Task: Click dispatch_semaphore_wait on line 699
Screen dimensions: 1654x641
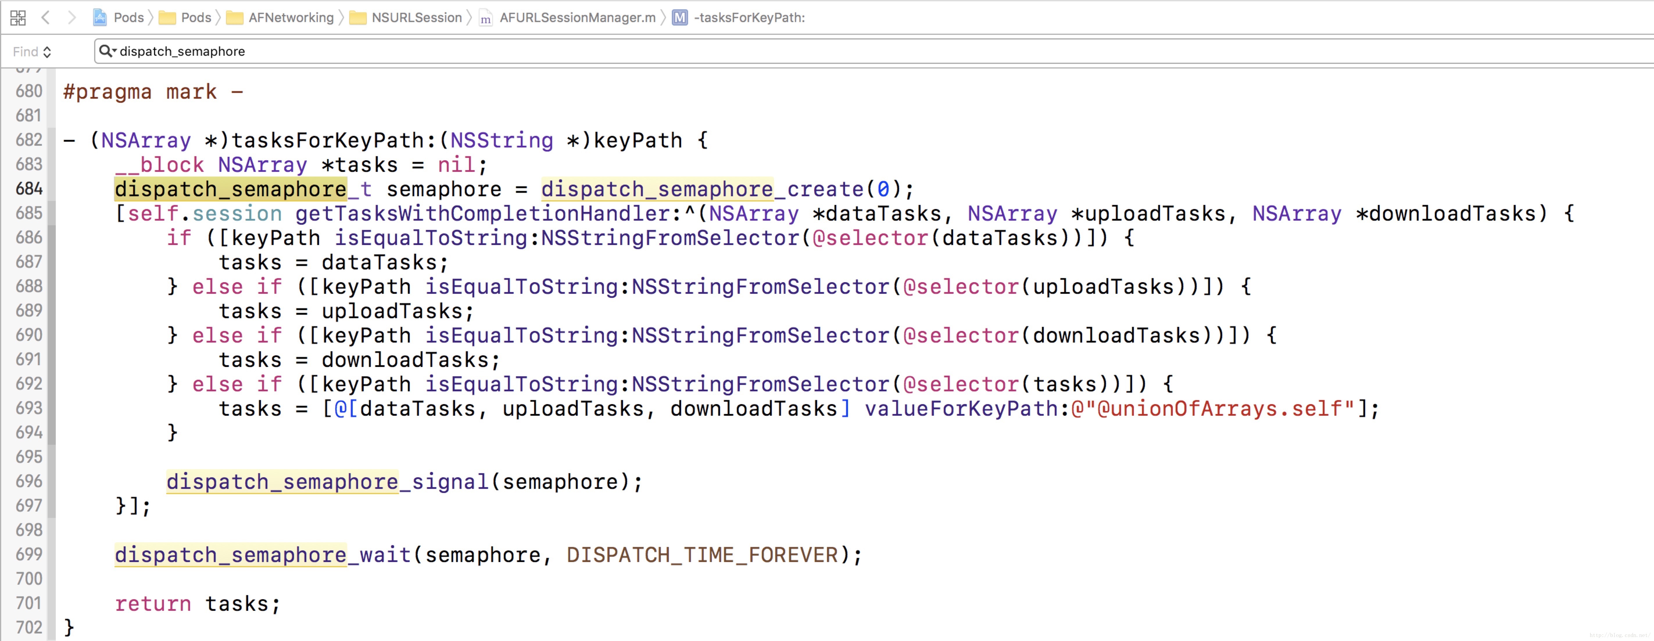Action: point(263,555)
